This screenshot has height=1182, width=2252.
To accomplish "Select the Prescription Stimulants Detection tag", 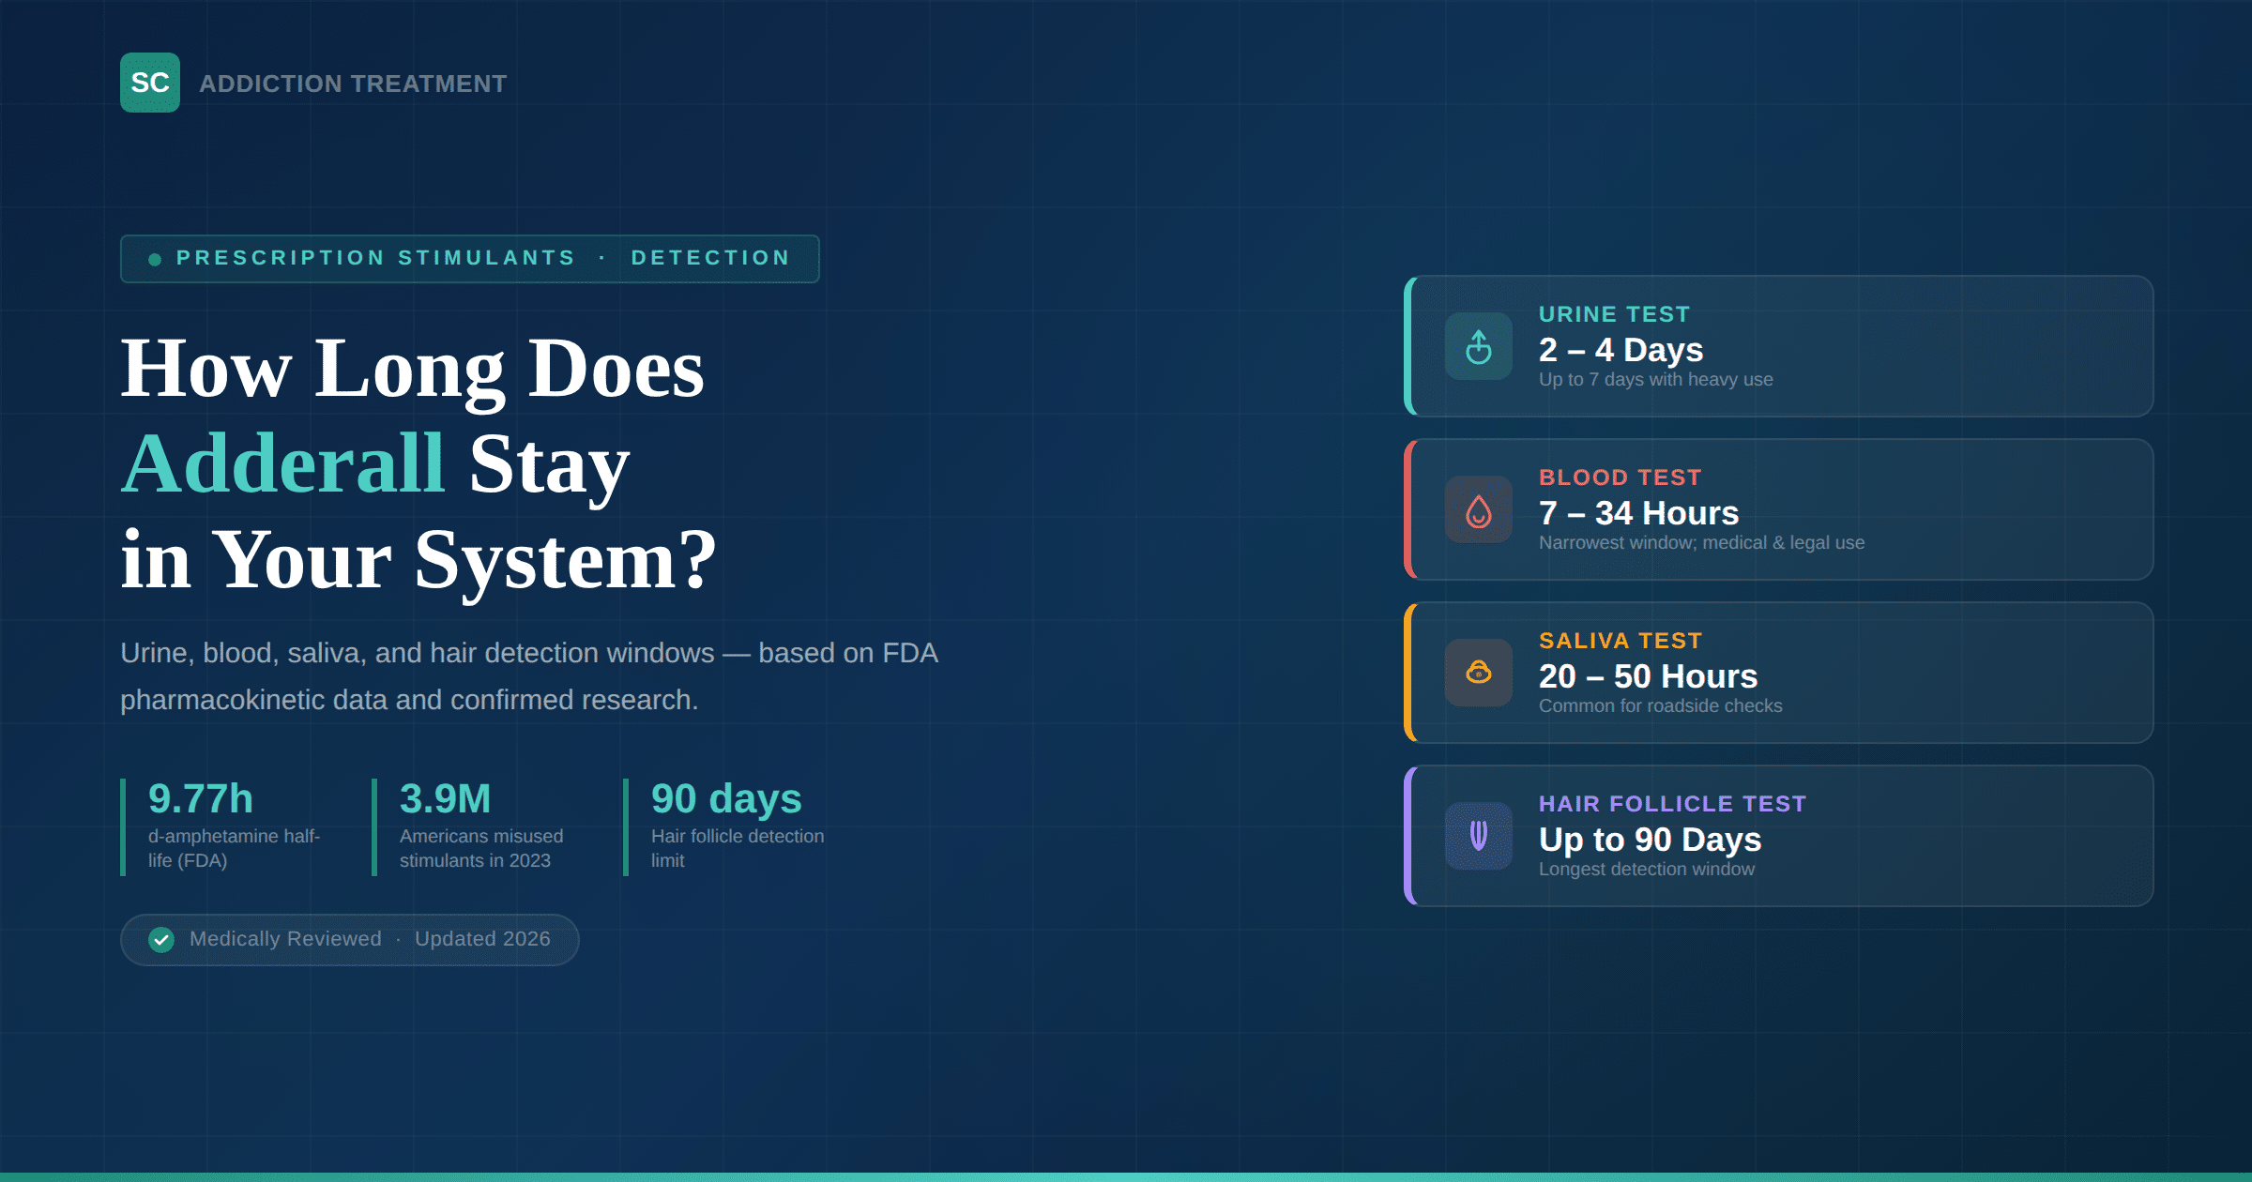I will 470,258.
